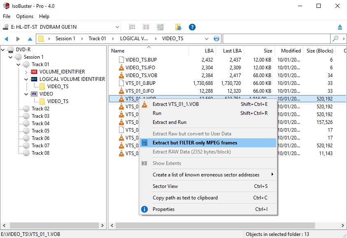Select the VTS_01_0.BUP file

coord(140,83)
